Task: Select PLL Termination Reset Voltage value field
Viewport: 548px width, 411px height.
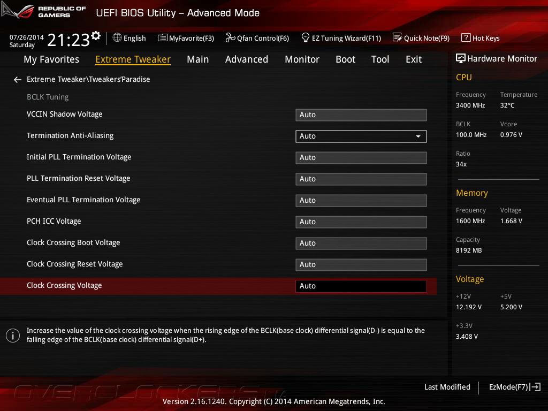Action: tap(361, 179)
